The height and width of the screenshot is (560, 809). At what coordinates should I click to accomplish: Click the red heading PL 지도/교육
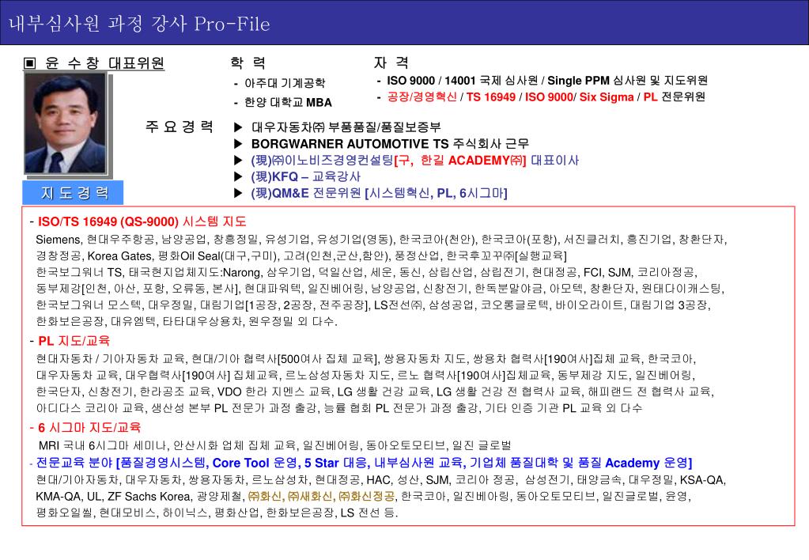click(74, 341)
